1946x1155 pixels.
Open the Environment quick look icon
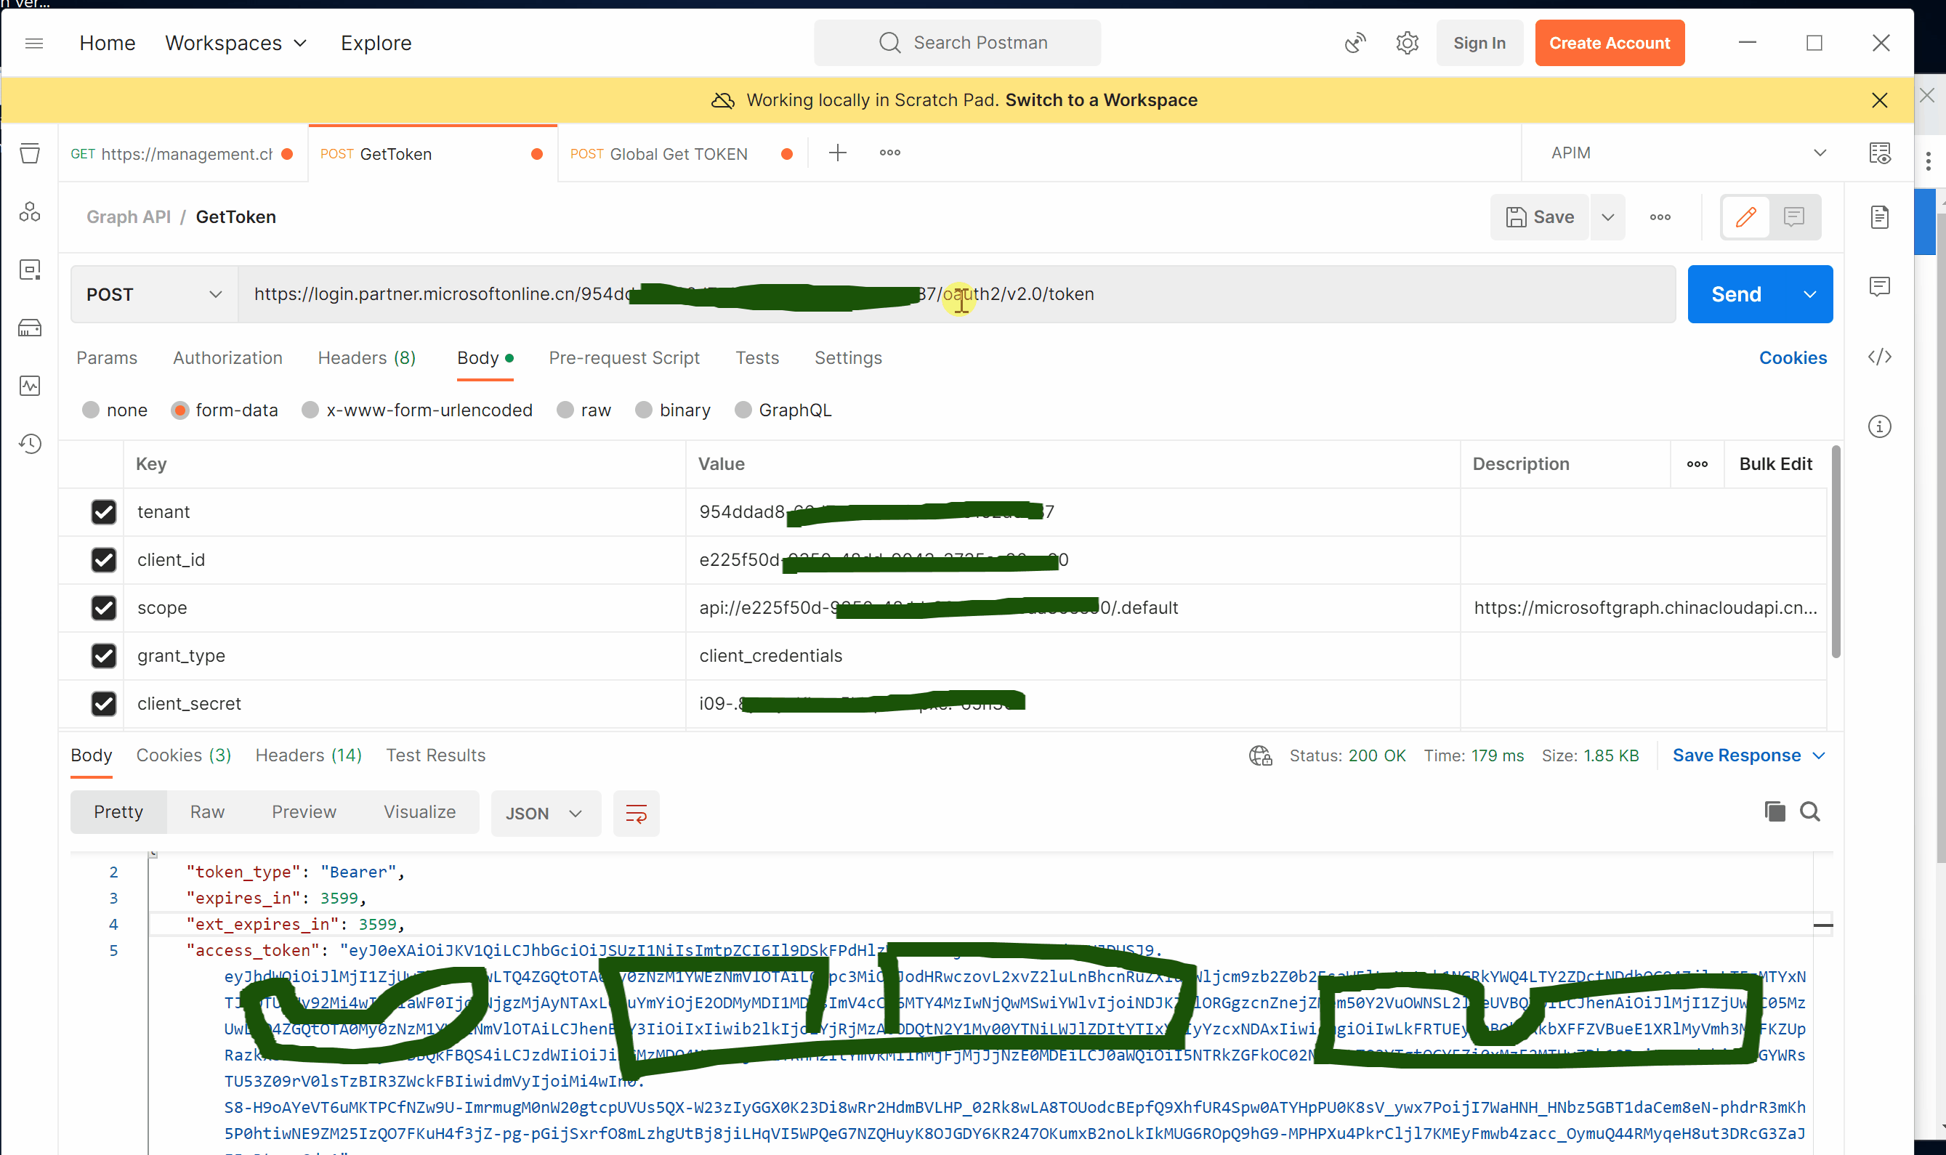1879,153
